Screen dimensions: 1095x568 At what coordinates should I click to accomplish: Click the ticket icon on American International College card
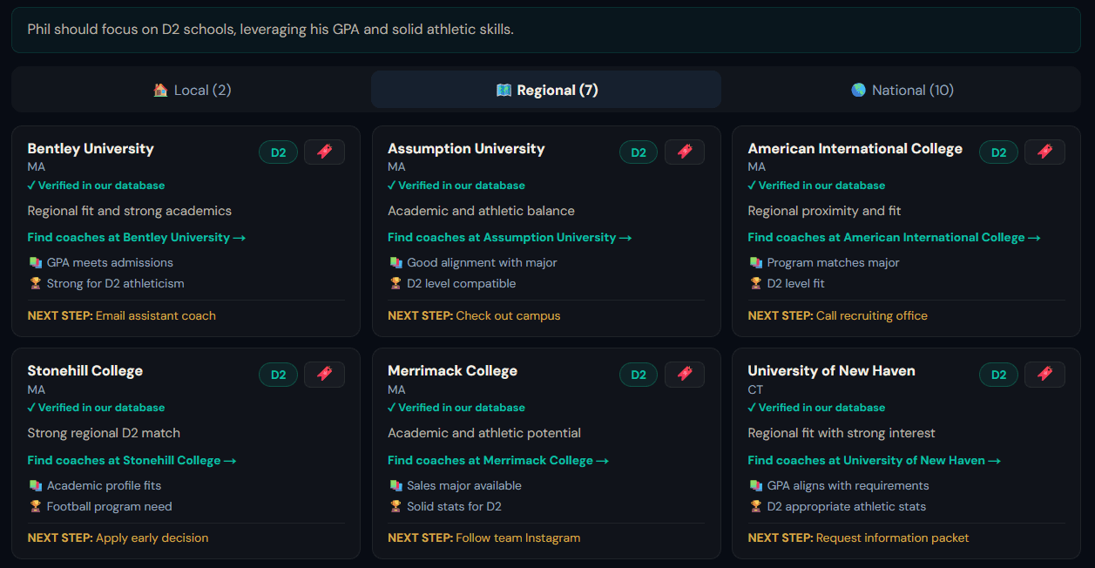click(1044, 152)
